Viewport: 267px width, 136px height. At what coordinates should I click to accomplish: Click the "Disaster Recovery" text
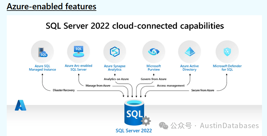[64, 90]
